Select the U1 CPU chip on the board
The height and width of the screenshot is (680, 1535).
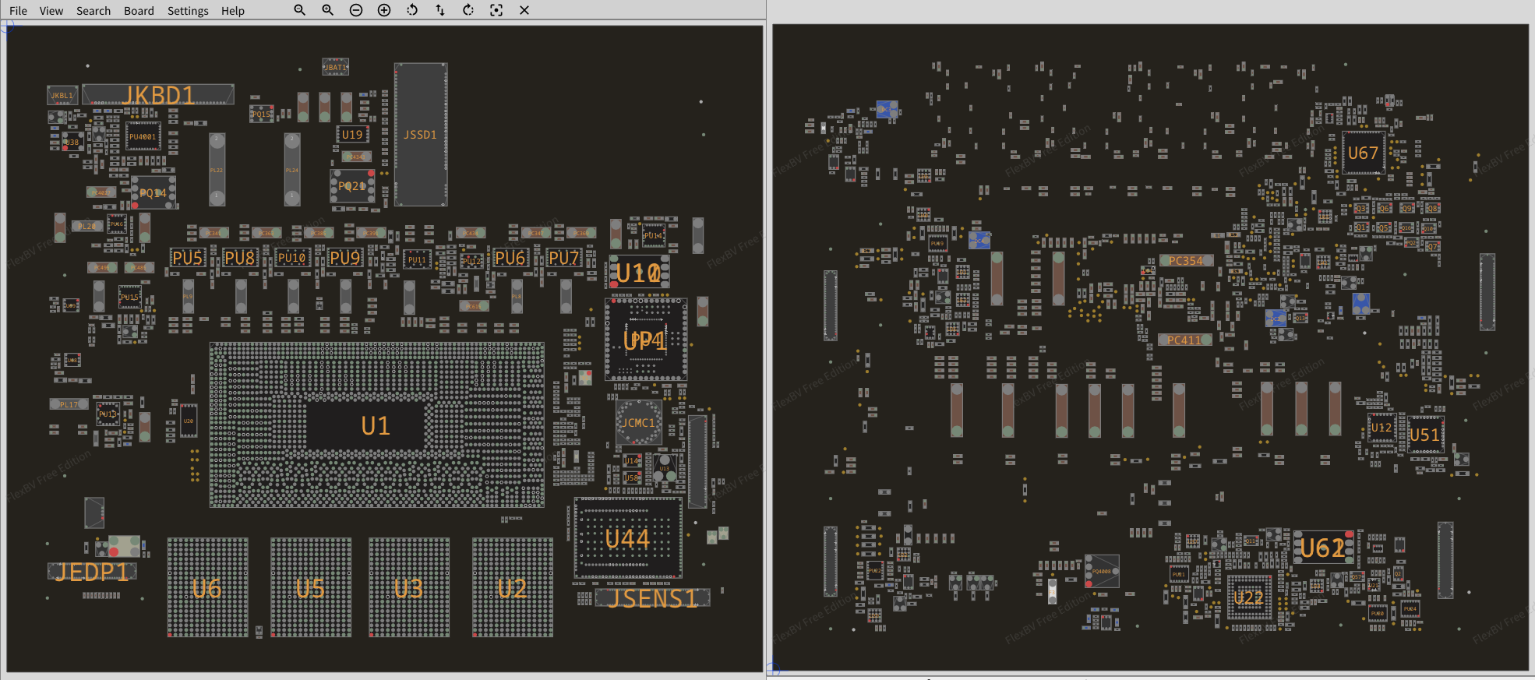[x=376, y=425]
